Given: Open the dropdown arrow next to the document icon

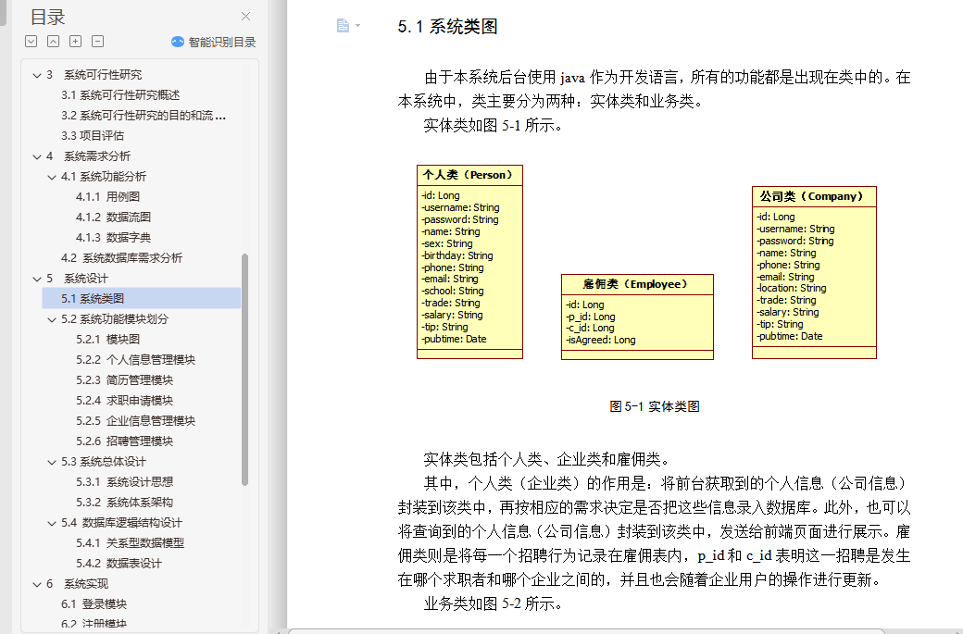Looking at the screenshot, I should (x=358, y=25).
